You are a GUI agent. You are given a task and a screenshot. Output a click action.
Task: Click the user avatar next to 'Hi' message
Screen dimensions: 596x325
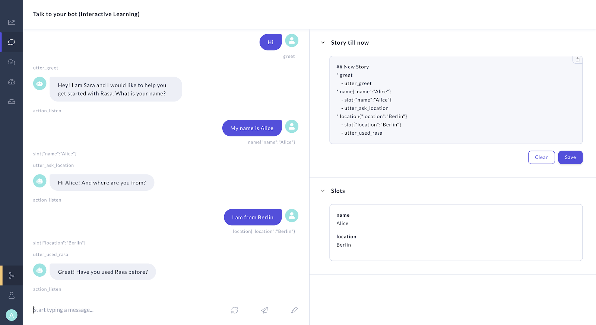[x=292, y=40]
